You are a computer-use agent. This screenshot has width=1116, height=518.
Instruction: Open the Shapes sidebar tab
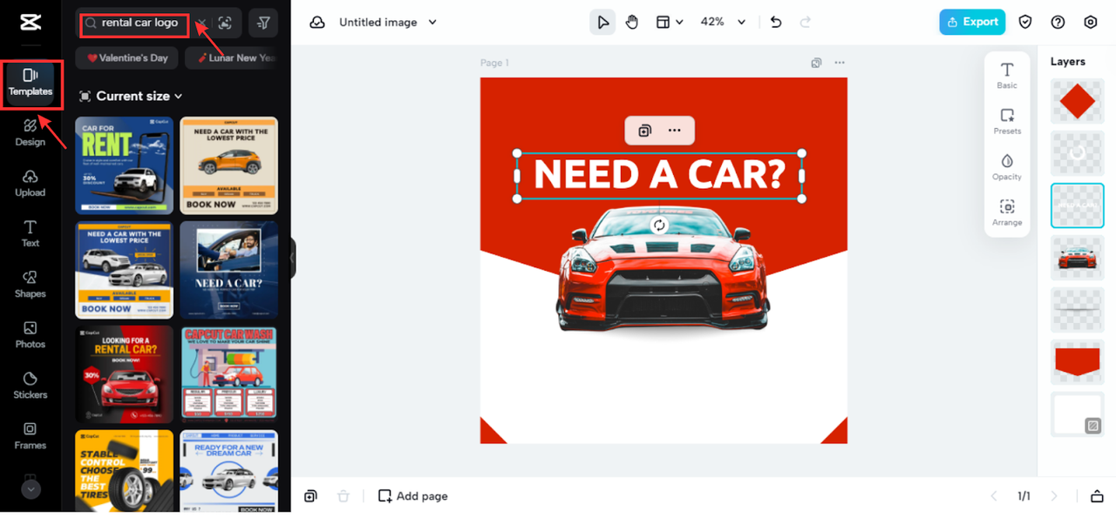[x=31, y=284]
